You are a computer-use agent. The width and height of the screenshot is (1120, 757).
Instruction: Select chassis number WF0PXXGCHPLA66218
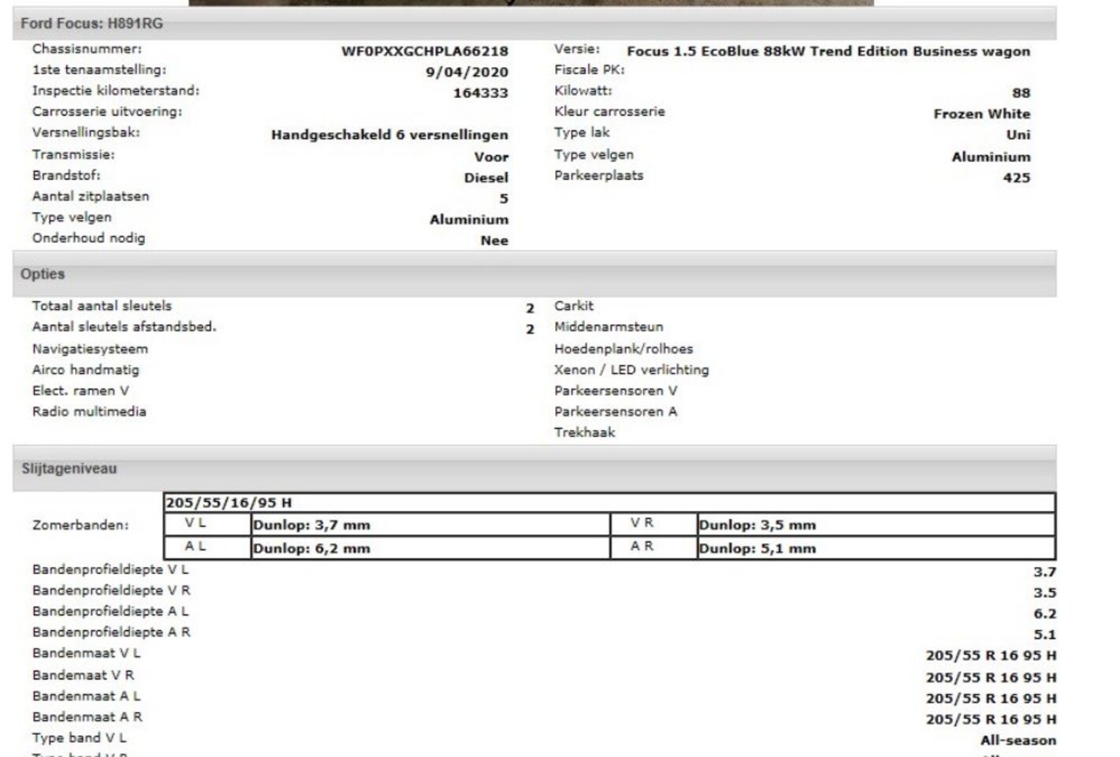click(424, 51)
